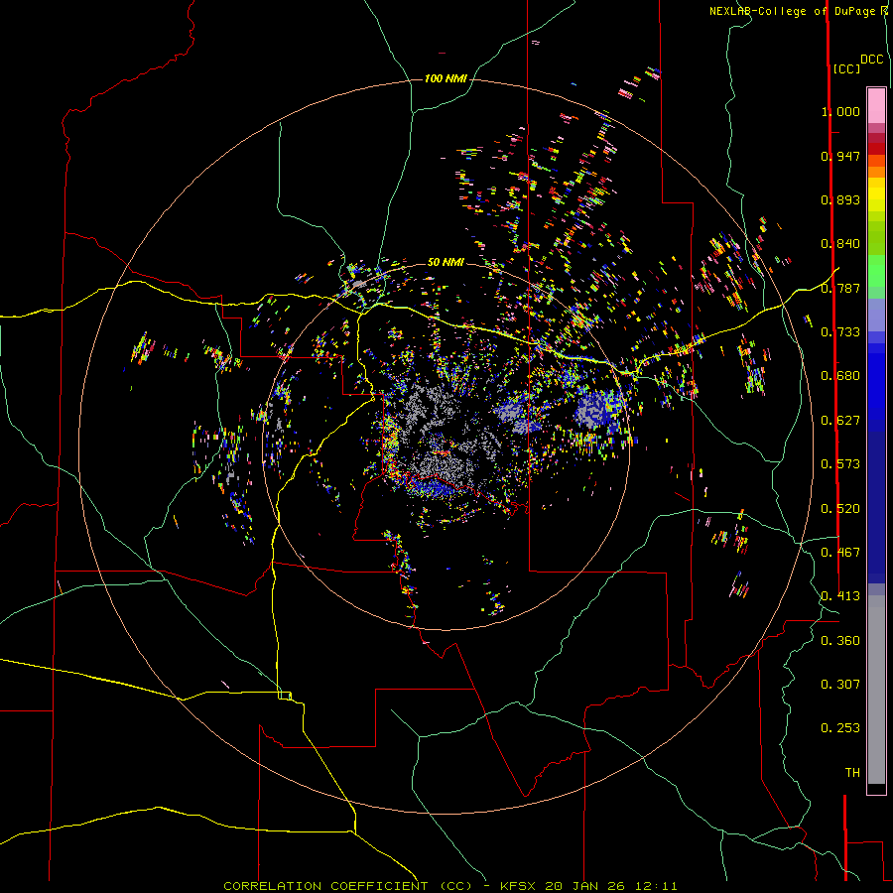Select the lavender segment of the color bar
893x893 pixels.
click(876, 316)
